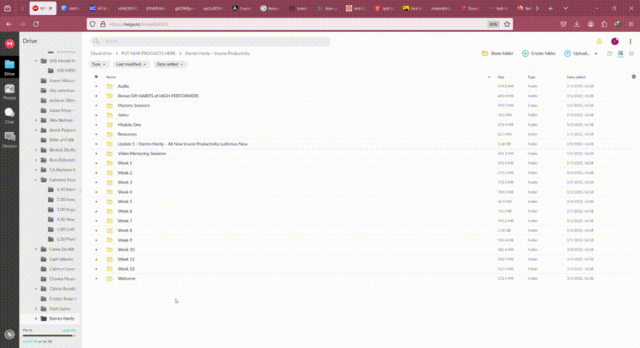
Task: Open the browser account icon
Action: 591,24
